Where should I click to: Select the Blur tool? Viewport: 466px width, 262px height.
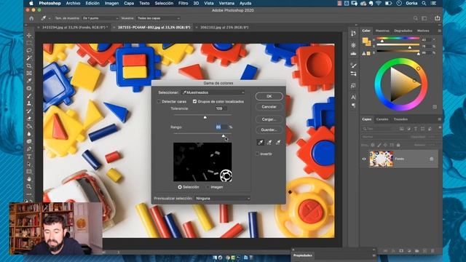[x=29, y=134]
